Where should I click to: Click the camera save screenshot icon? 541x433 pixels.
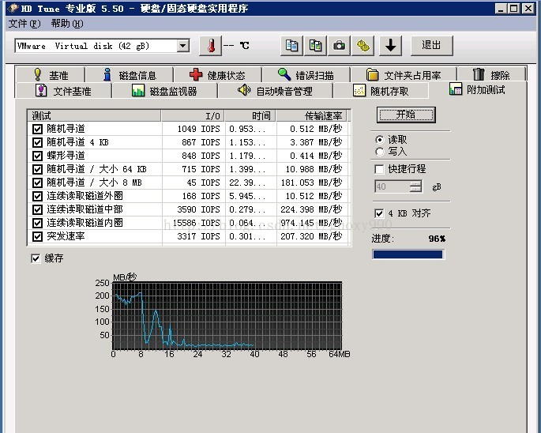[x=339, y=46]
